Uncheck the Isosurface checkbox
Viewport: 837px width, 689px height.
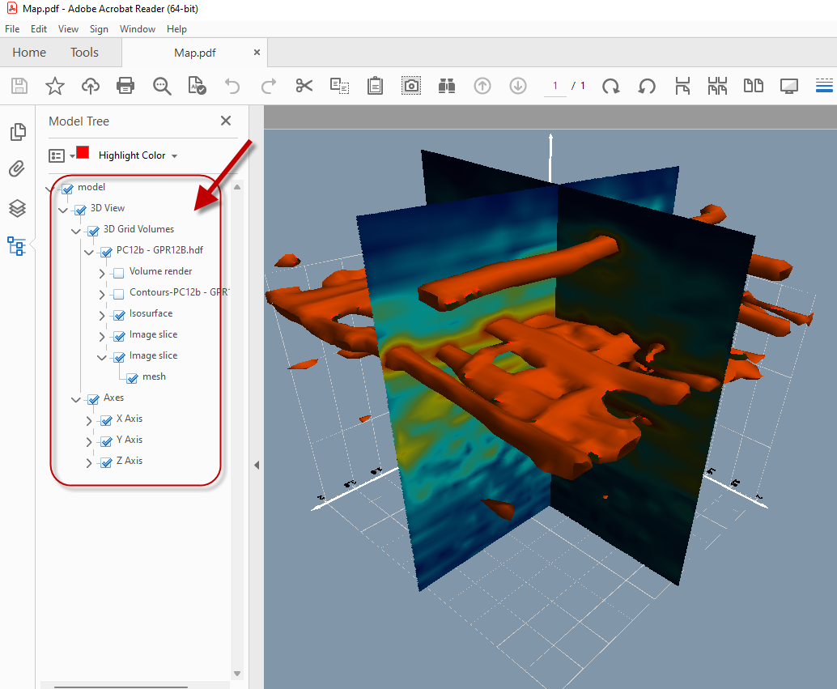point(119,315)
